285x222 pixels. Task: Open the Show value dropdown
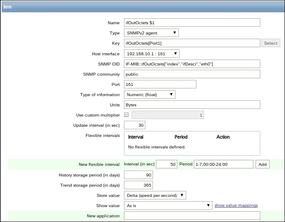(x=168, y=205)
